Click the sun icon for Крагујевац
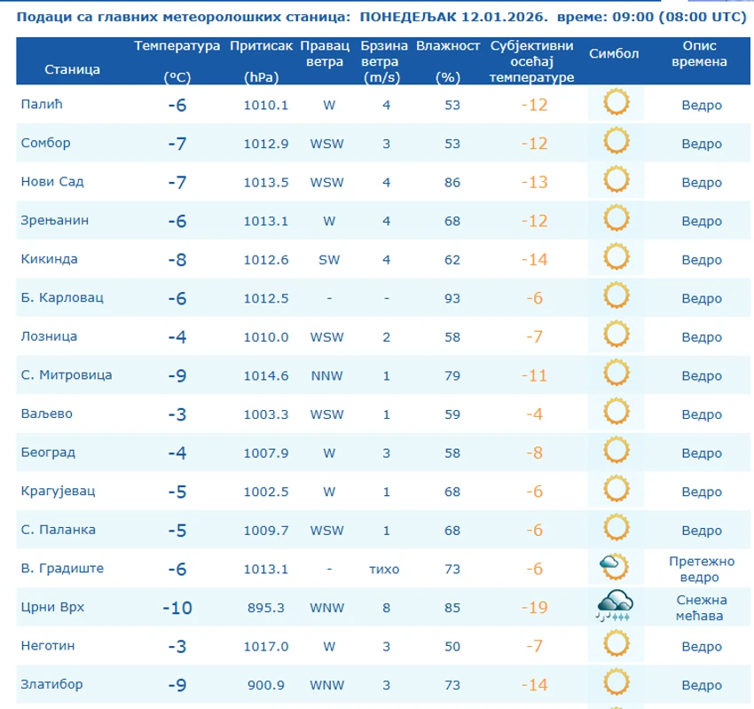The width and height of the screenshot is (754, 709). (x=615, y=490)
